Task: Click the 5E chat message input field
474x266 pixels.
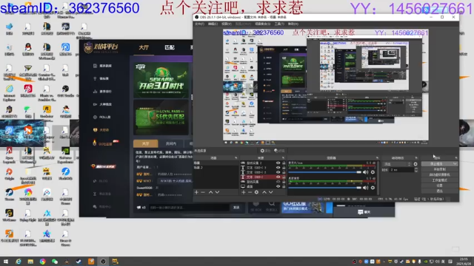Action: tap(189, 208)
